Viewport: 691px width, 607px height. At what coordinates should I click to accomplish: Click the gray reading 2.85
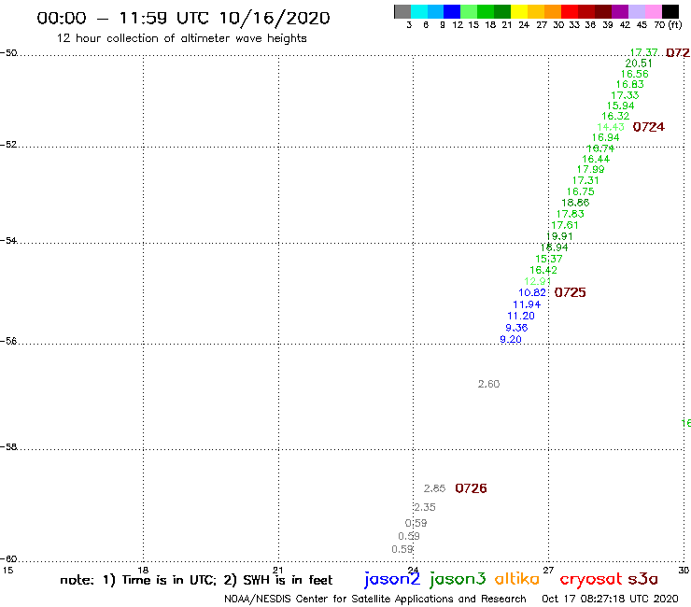pos(434,488)
